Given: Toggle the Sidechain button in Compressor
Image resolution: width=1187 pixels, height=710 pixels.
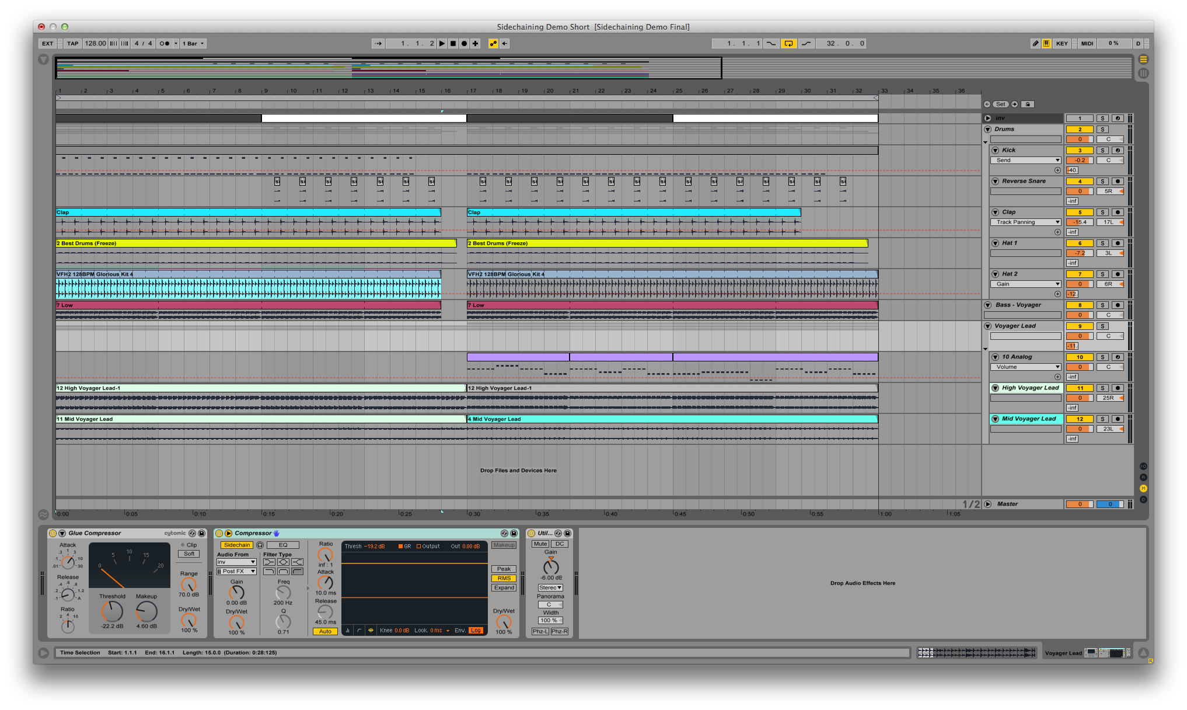Looking at the screenshot, I should click(x=236, y=545).
